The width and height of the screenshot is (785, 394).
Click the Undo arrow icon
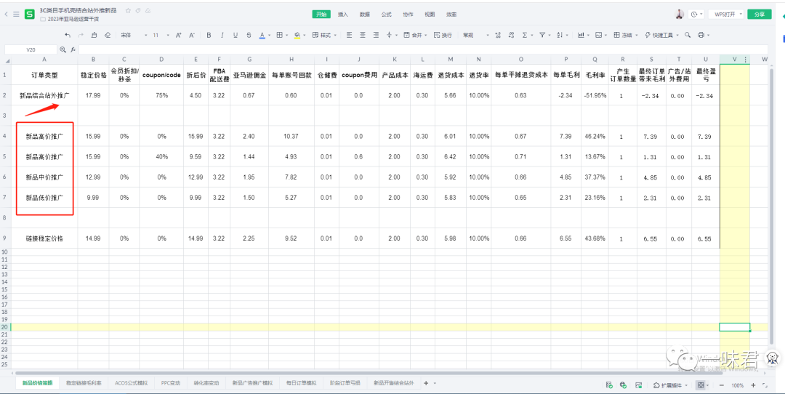(x=68, y=35)
